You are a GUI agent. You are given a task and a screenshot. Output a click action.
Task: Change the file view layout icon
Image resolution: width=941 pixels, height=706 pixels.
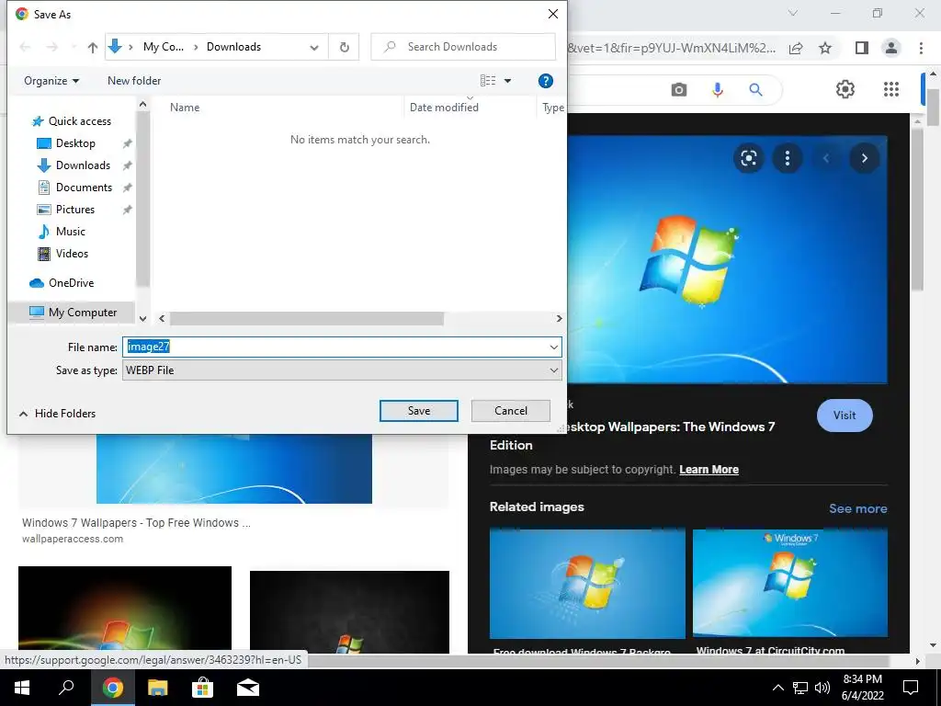point(488,81)
